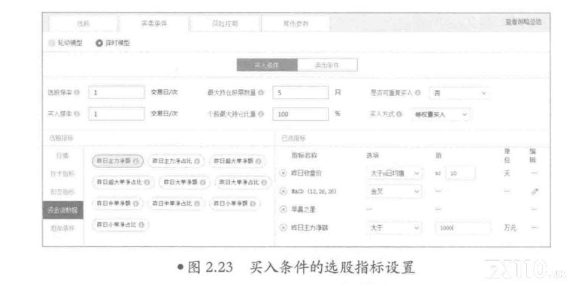Open info icon inside 昨日主力净额 chip

point(136,161)
